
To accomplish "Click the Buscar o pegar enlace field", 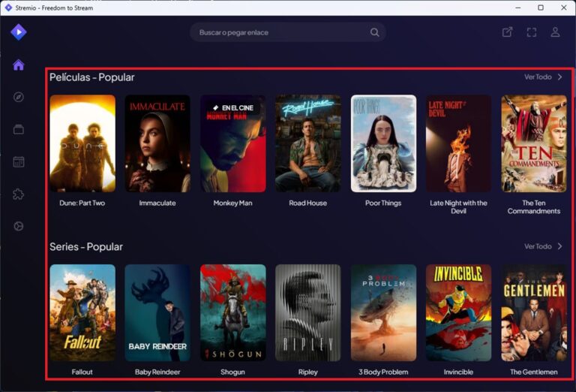I will click(288, 32).
